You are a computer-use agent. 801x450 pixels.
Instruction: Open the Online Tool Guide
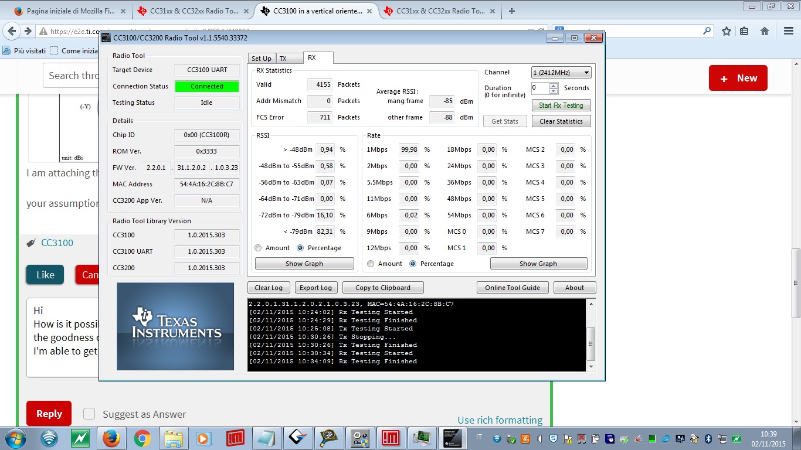pyautogui.click(x=513, y=288)
